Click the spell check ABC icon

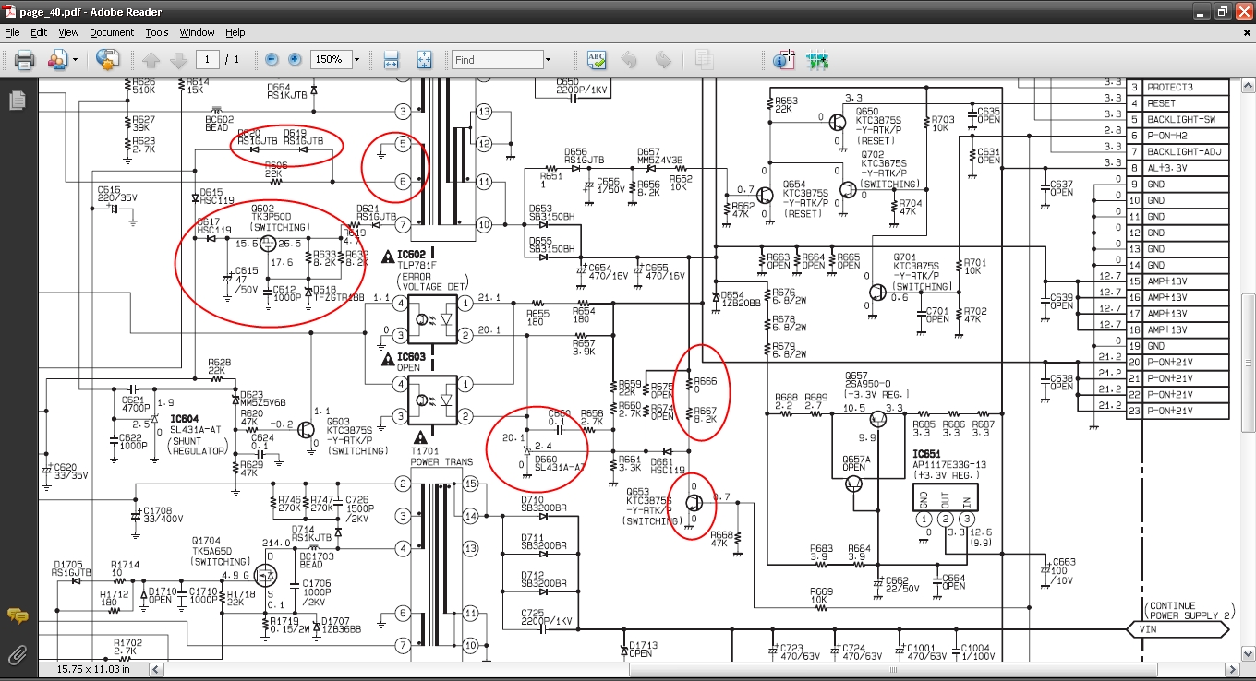[x=597, y=60]
